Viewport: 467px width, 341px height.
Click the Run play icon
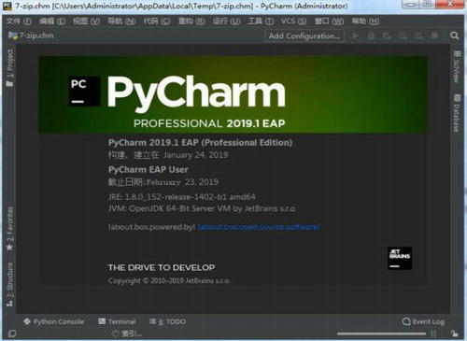(355, 36)
